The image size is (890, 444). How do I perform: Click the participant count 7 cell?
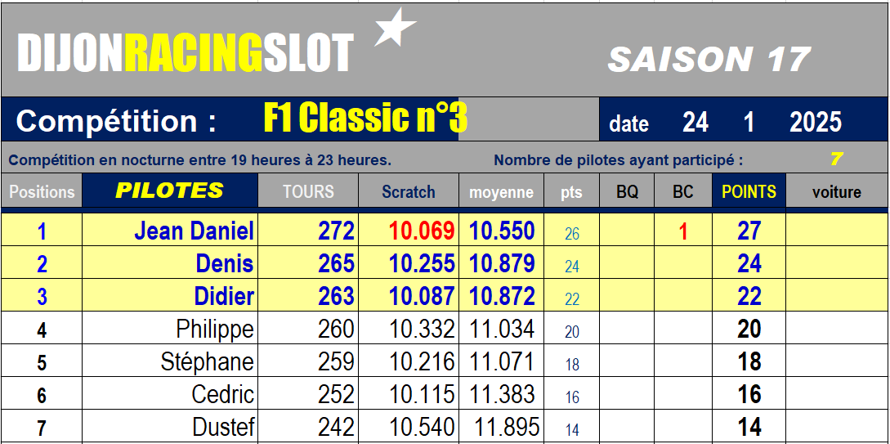click(836, 159)
